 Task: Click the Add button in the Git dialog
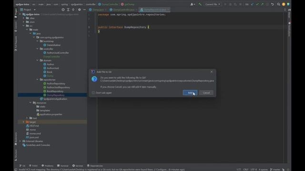[190, 93]
